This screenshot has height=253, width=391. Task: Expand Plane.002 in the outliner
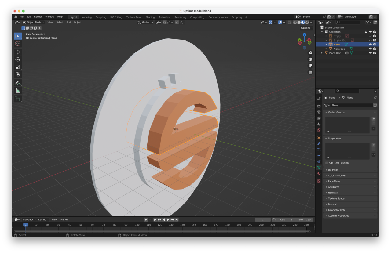click(x=322, y=53)
